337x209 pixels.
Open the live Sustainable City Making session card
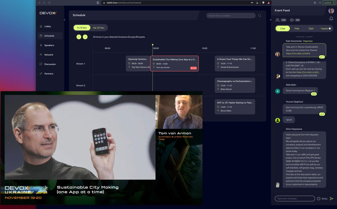click(x=174, y=63)
